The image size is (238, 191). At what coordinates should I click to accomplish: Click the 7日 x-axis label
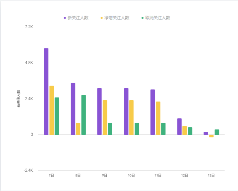point(51,175)
